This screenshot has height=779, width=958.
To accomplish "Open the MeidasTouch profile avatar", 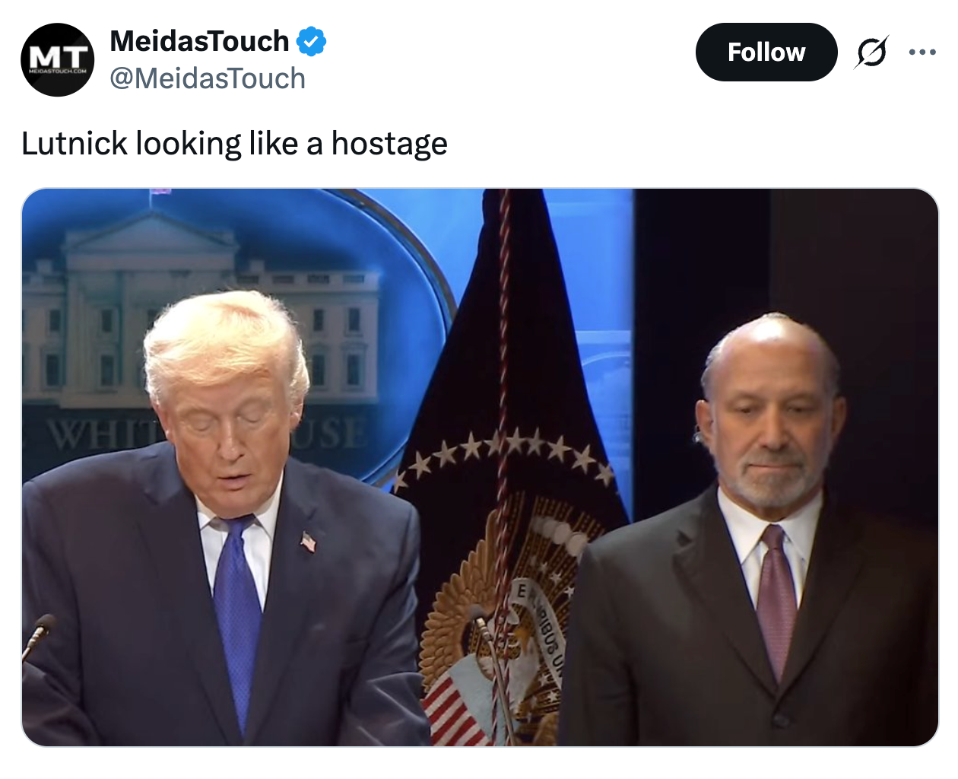I will click(x=57, y=59).
